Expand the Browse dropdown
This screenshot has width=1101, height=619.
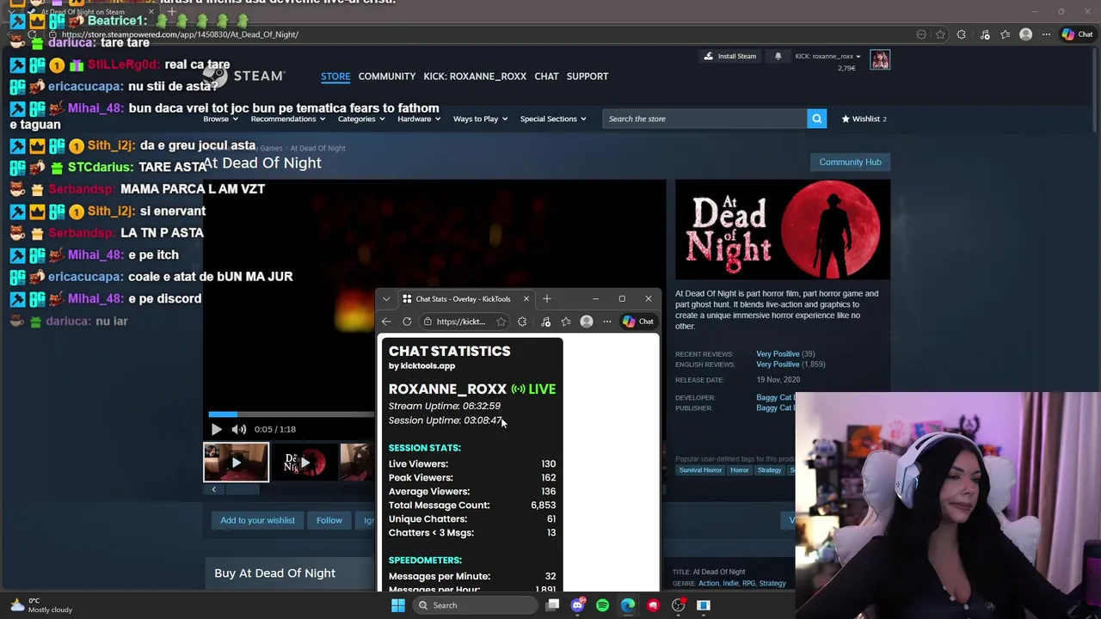(219, 119)
